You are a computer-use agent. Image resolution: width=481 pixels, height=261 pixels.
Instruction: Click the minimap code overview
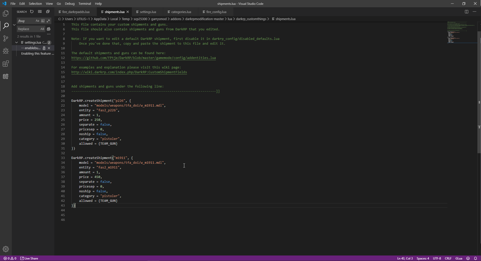coord(462,32)
